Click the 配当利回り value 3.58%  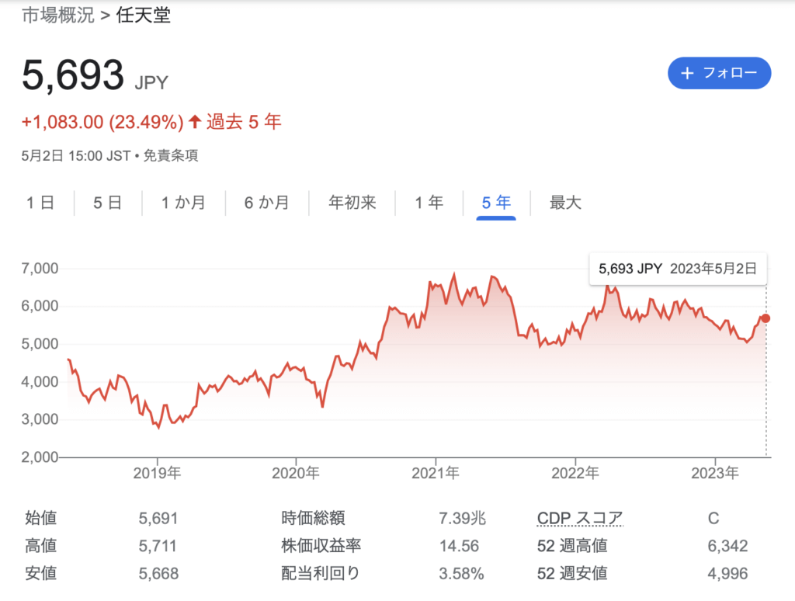pos(461,574)
